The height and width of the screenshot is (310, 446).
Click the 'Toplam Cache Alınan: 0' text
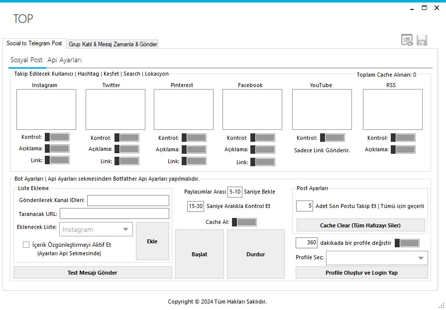pos(386,75)
